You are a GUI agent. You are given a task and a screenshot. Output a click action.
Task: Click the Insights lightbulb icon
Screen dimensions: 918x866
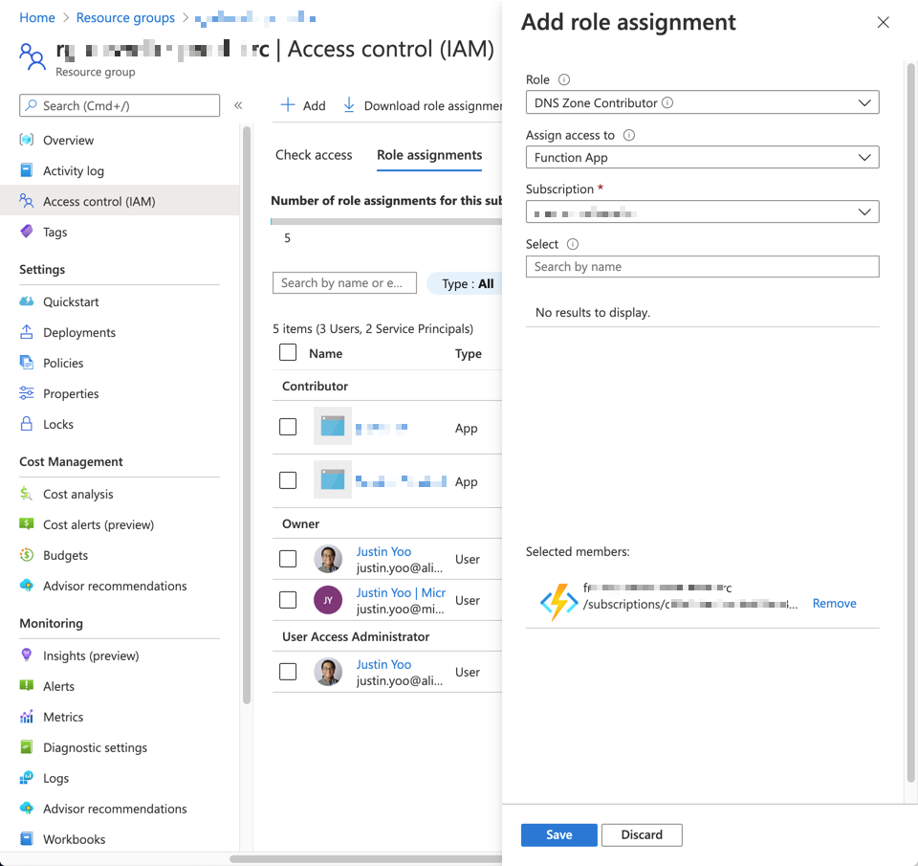(x=27, y=655)
